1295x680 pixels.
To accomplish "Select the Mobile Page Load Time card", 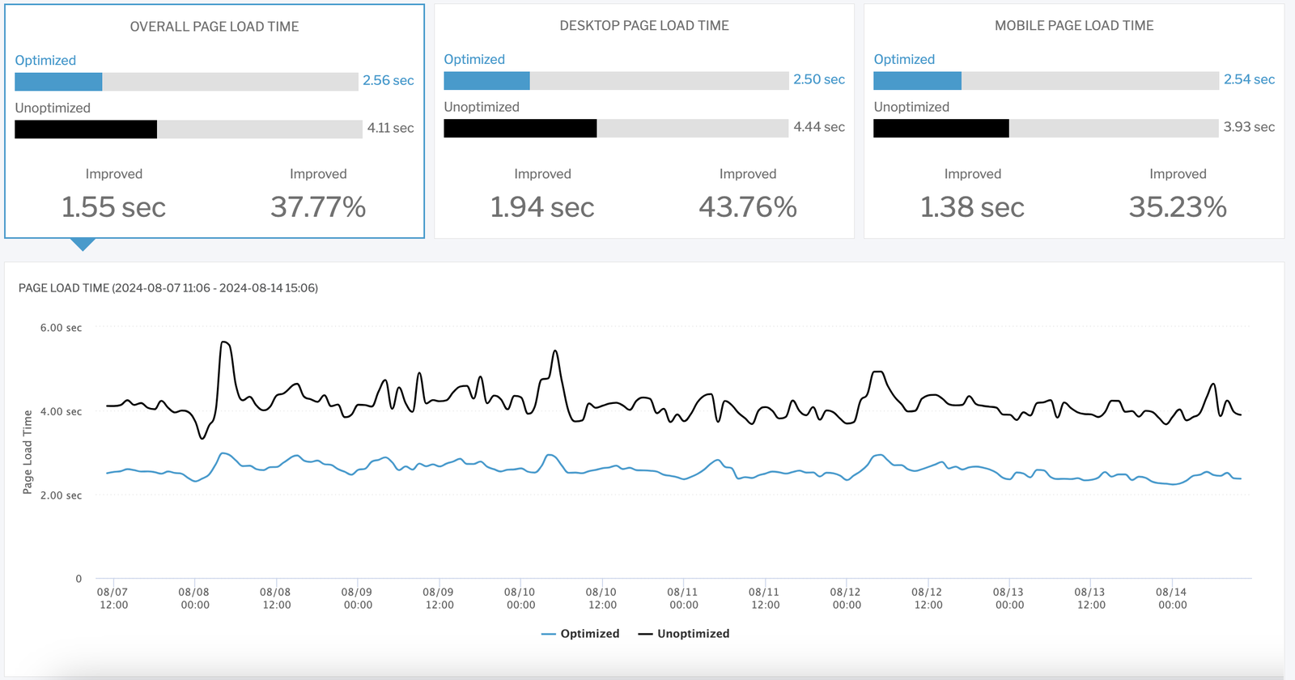I will pos(1075,121).
